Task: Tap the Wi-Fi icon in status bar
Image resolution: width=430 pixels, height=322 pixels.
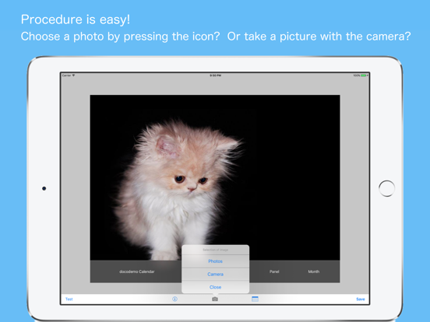Action: coord(73,75)
